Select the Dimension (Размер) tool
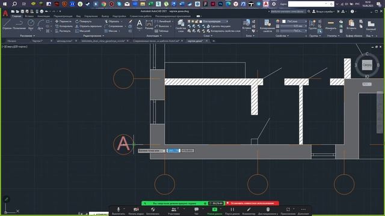 pyautogui.click(x=149, y=25)
